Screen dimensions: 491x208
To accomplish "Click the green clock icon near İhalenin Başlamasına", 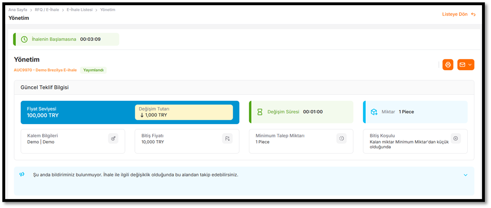I will (24, 39).
